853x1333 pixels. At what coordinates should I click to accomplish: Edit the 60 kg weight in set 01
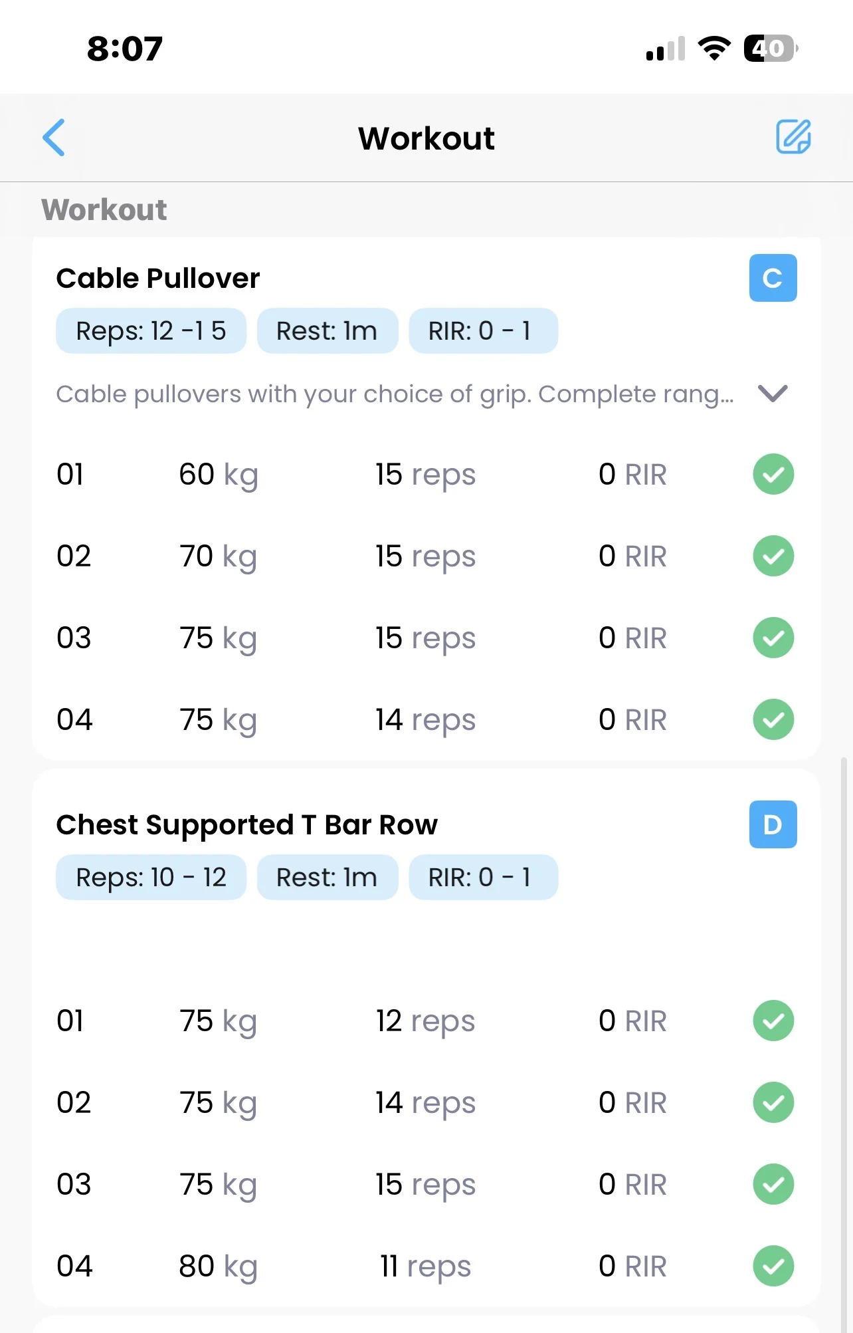(218, 475)
